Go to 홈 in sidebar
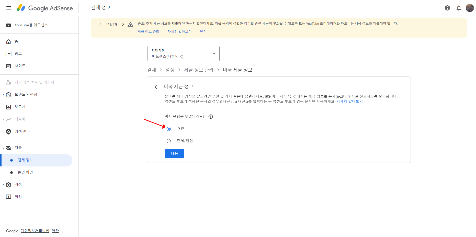 [x=16, y=41]
